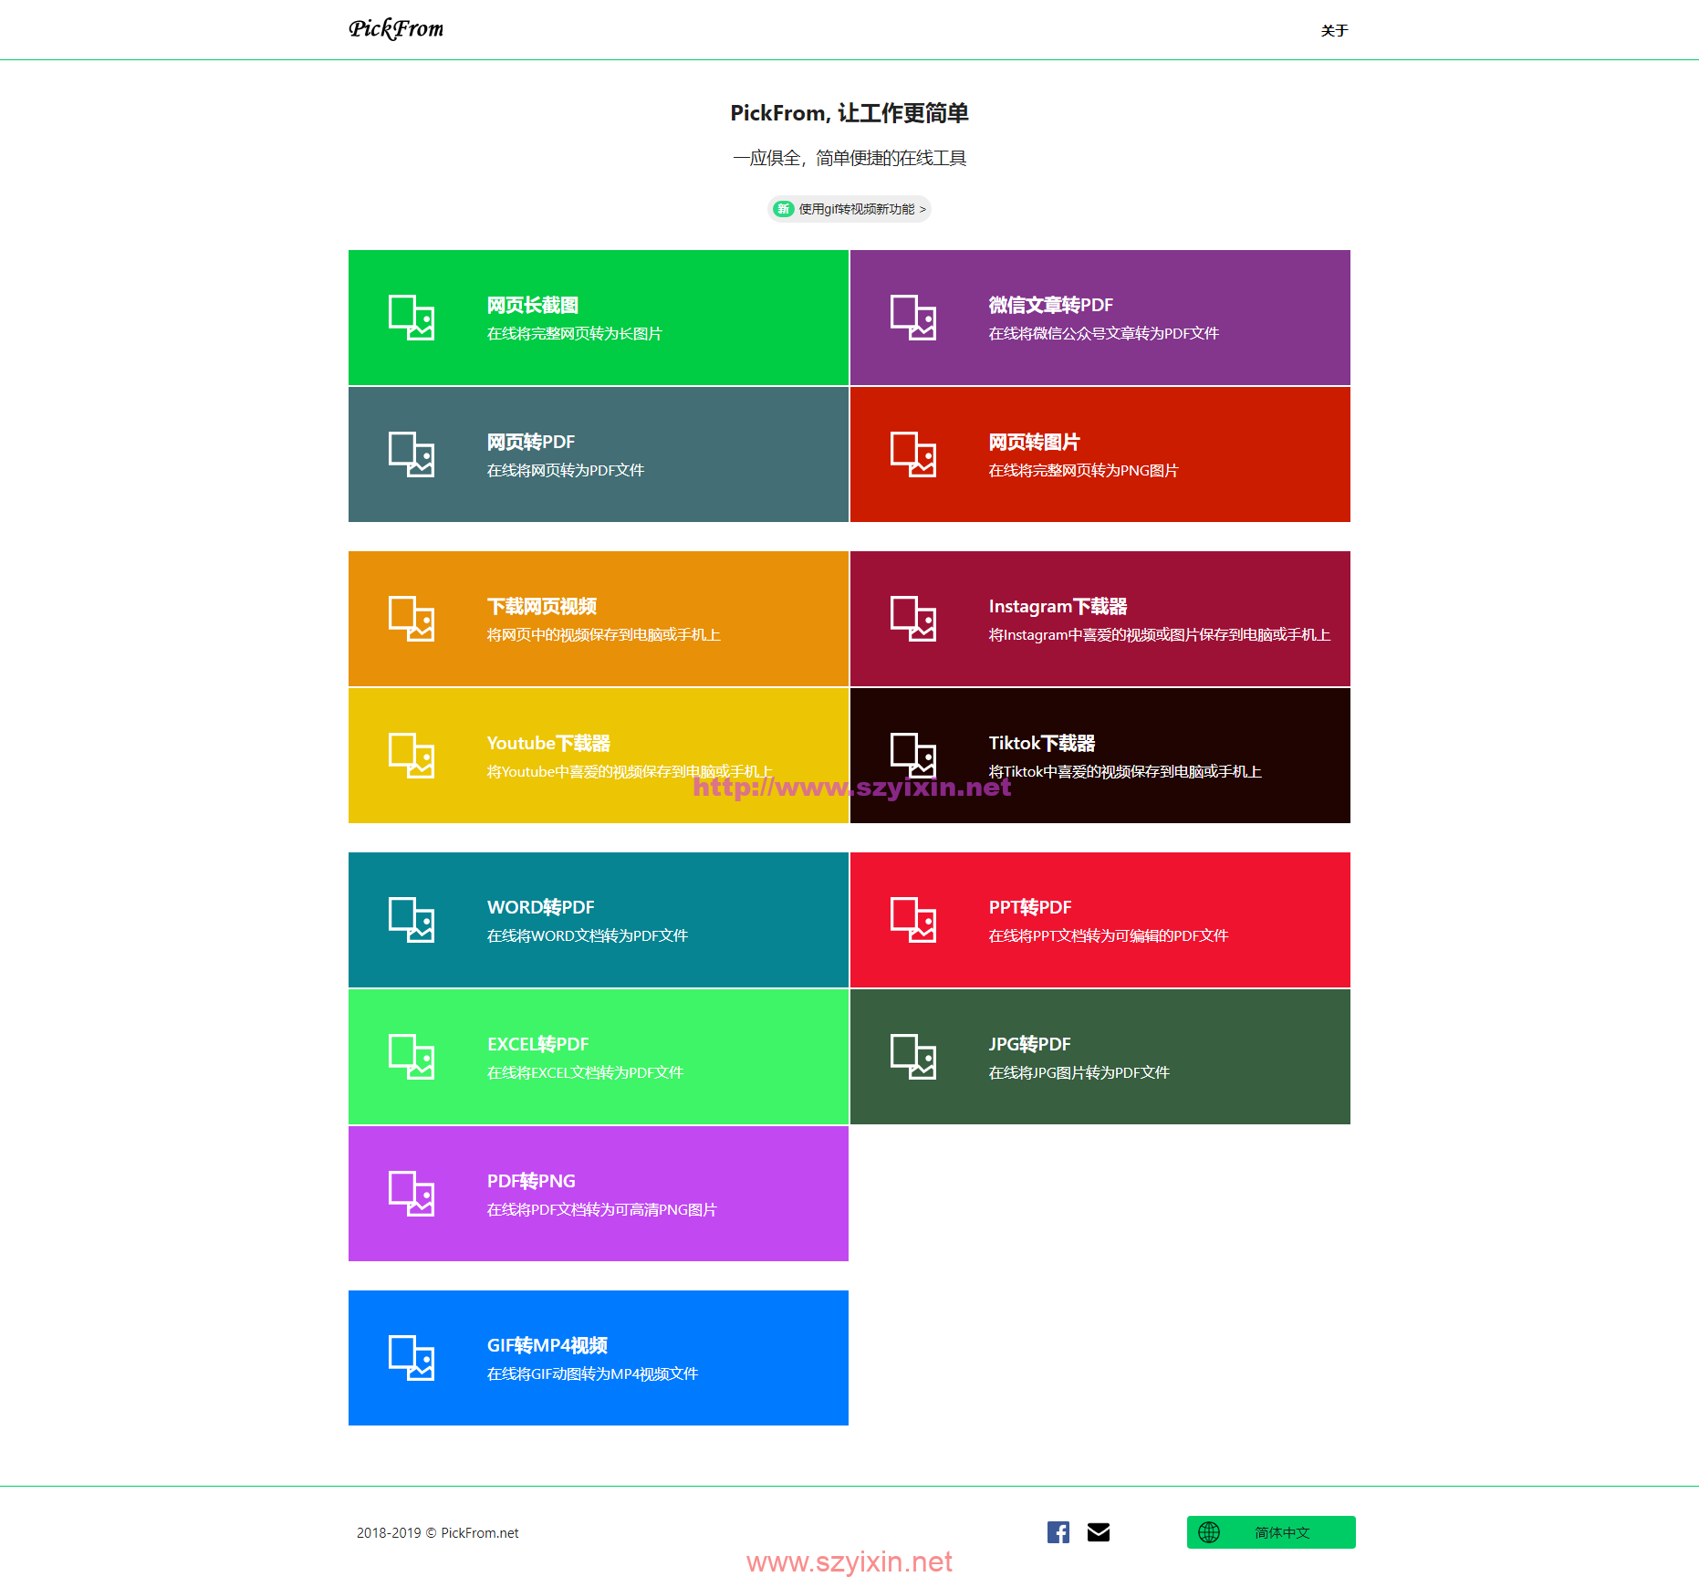Click the email envelope icon in footer

tap(1099, 1532)
